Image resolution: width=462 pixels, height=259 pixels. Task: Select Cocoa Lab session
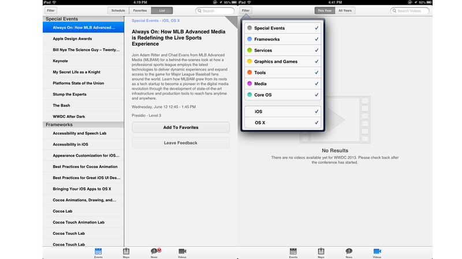pyautogui.click(x=83, y=211)
